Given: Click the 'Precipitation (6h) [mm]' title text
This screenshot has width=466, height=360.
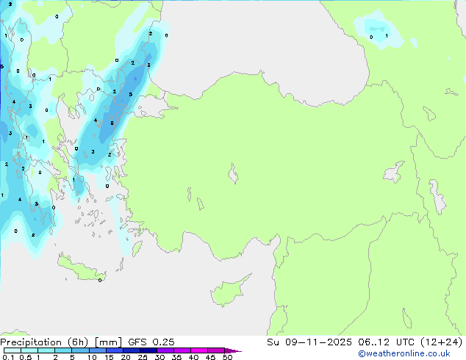Looking at the screenshot, I should click(x=61, y=342).
